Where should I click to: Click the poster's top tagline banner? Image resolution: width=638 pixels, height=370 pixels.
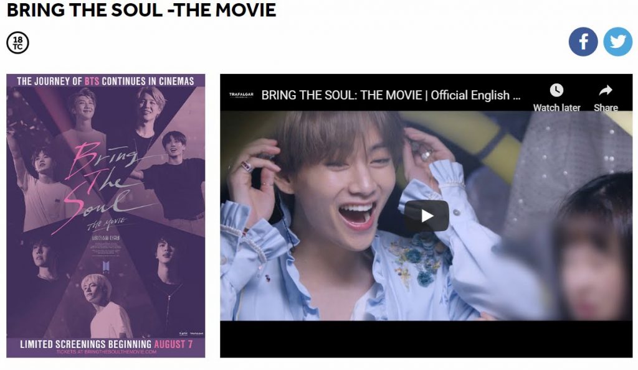coord(106,81)
